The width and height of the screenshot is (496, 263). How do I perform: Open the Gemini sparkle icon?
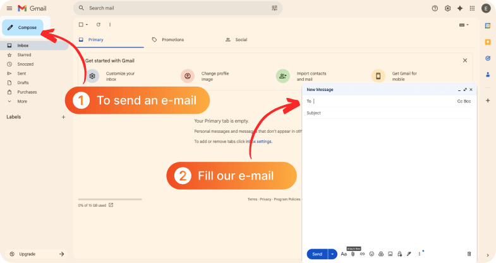pyautogui.click(x=459, y=9)
